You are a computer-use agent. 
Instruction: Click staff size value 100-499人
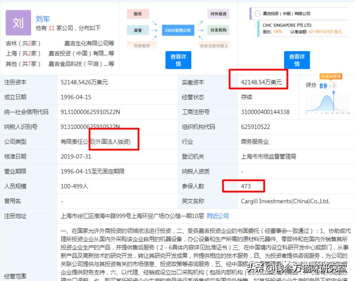pos(74,187)
